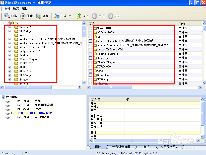
Task: Open the 选项 menu
Action: coord(16,9)
